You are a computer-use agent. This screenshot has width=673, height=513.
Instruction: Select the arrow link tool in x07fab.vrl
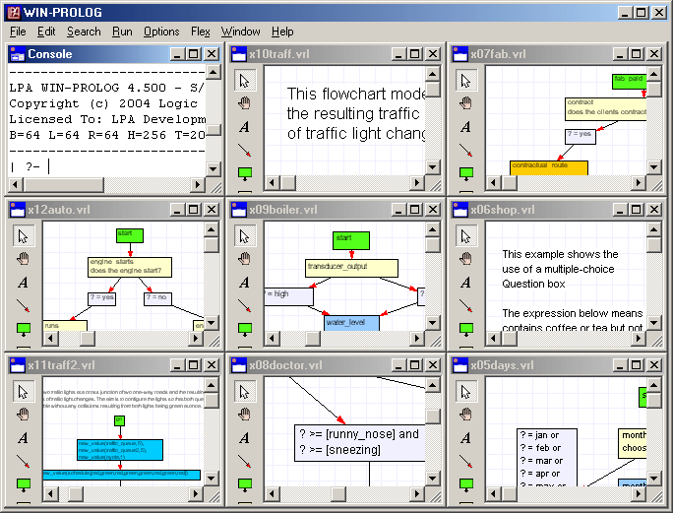coord(466,150)
